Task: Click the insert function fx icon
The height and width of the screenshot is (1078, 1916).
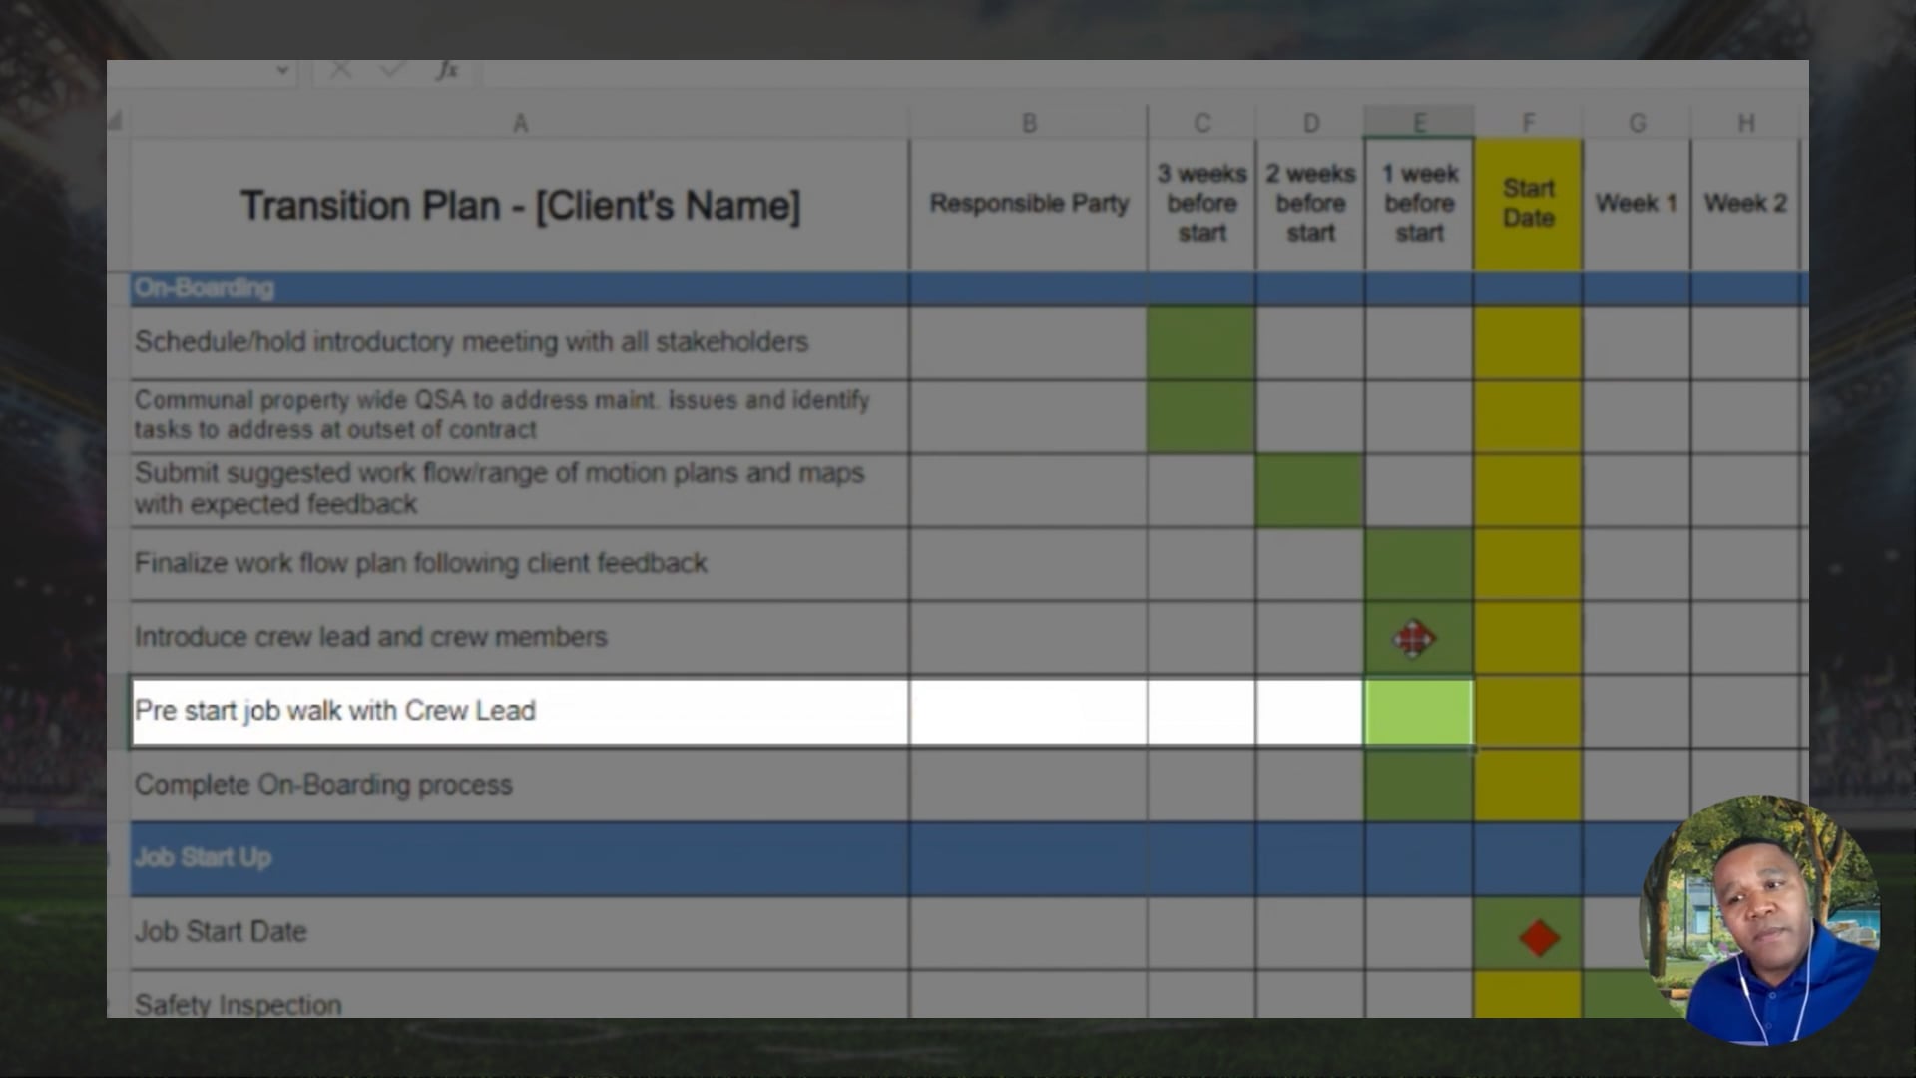Action: click(x=446, y=70)
